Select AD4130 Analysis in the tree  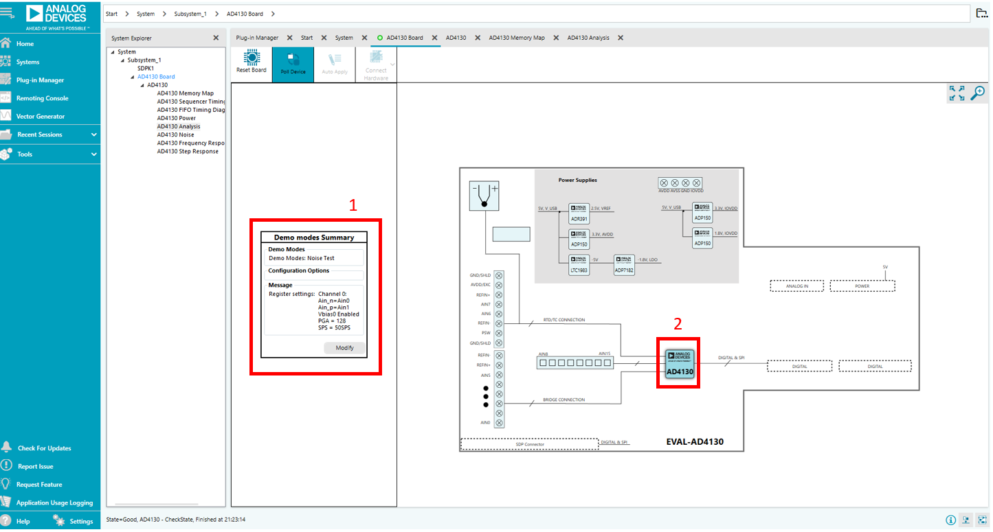pyautogui.click(x=179, y=126)
